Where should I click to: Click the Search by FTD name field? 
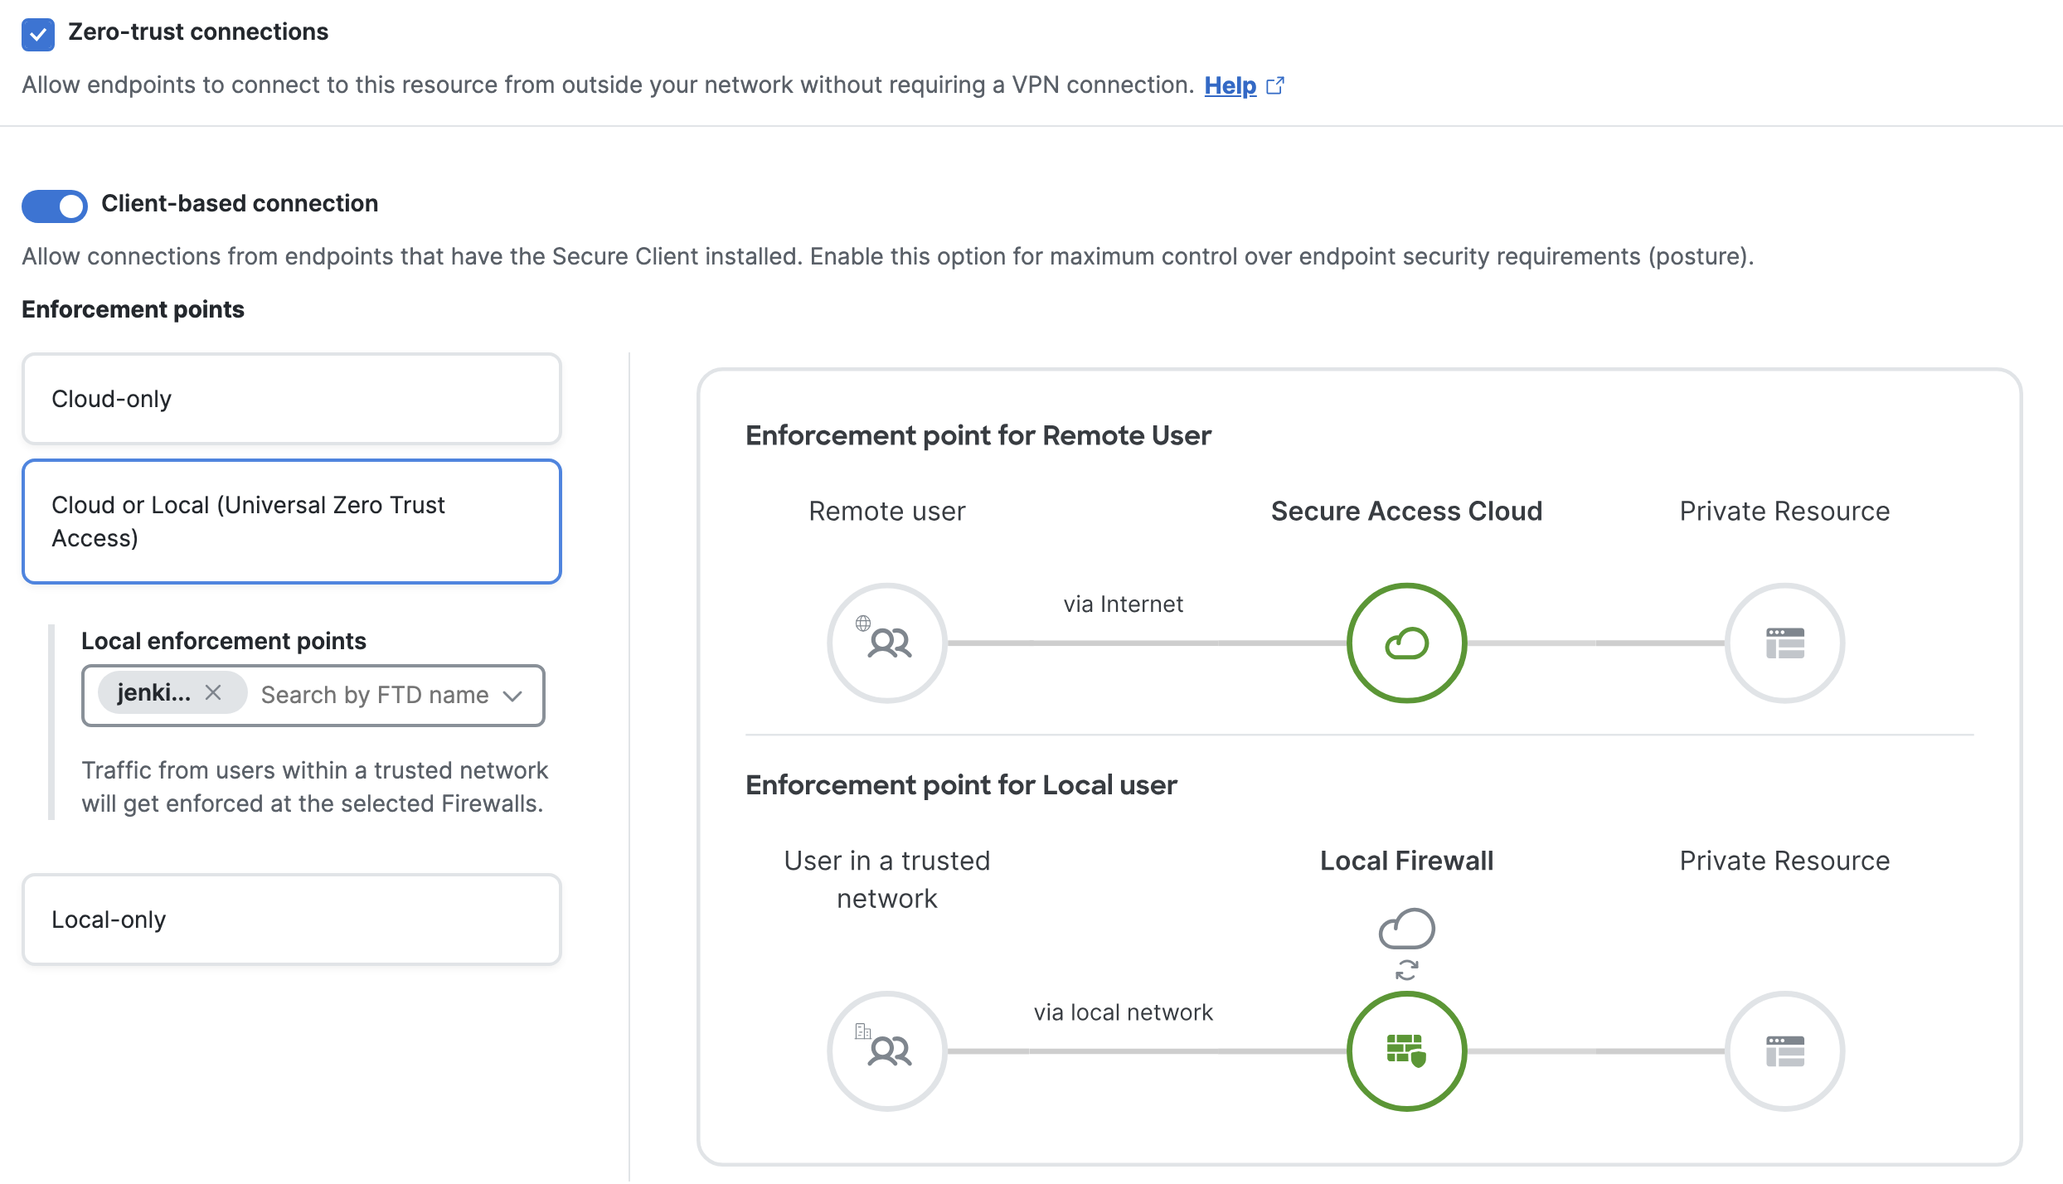pyautogui.click(x=375, y=695)
